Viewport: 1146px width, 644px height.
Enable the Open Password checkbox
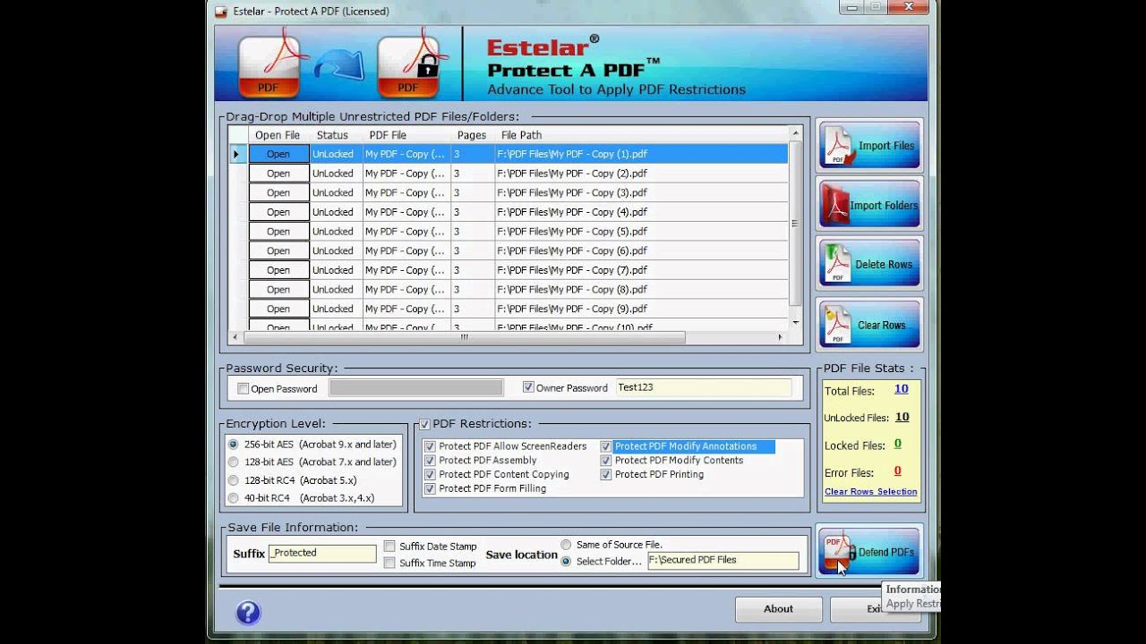[x=243, y=389]
